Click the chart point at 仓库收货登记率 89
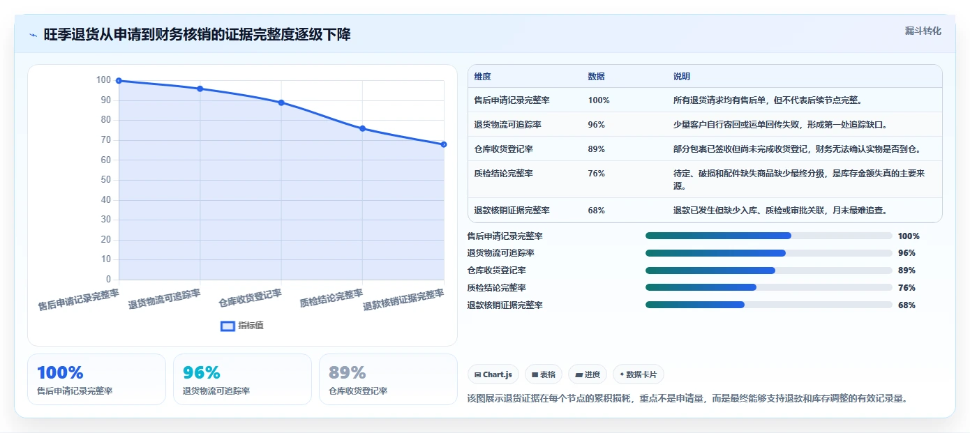970x433 pixels. click(281, 102)
